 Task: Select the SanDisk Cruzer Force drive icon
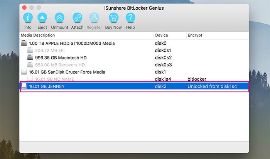coord(24,72)
